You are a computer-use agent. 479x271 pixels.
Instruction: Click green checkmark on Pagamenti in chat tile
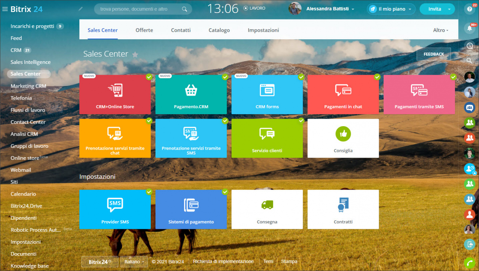(x=377, y=77)
